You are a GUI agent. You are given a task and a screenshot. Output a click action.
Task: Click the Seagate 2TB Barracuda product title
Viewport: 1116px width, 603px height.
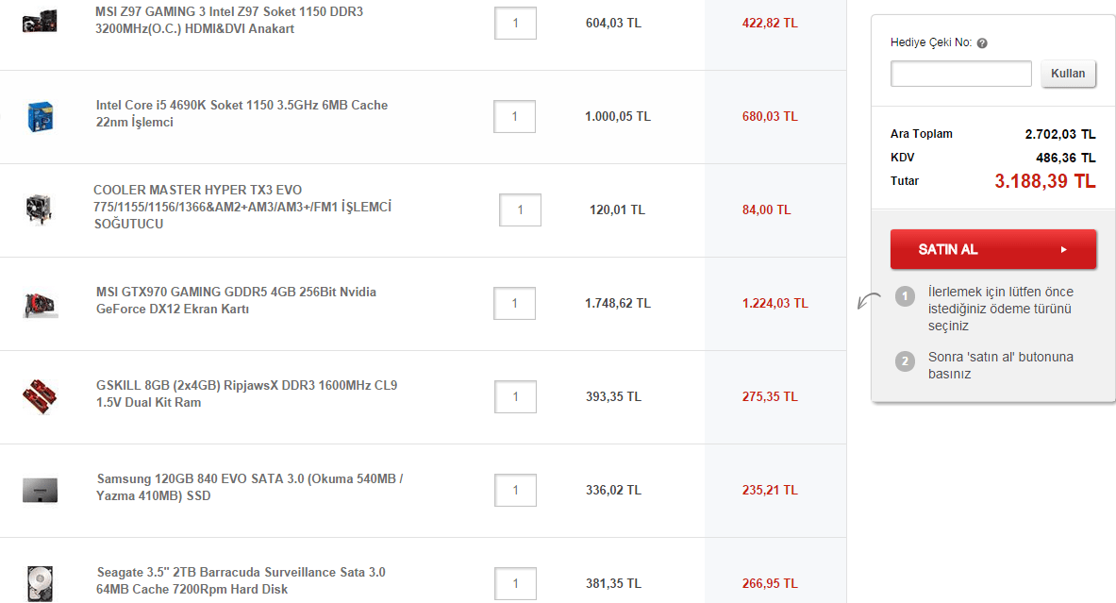click(241, 580)
